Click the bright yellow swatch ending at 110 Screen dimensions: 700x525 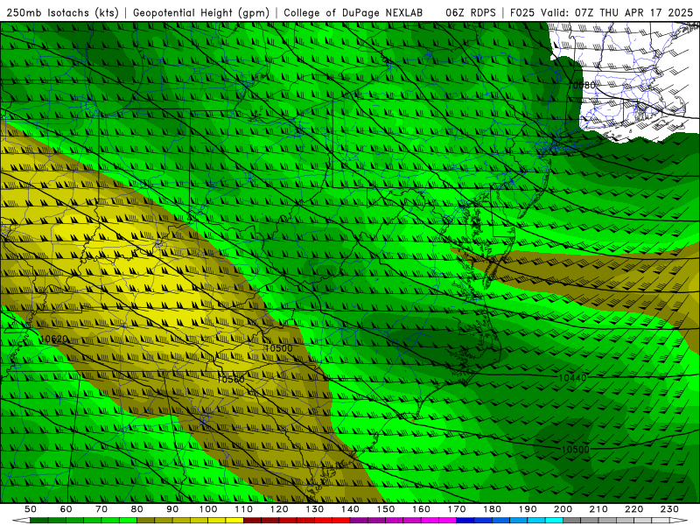pos(234,521)
